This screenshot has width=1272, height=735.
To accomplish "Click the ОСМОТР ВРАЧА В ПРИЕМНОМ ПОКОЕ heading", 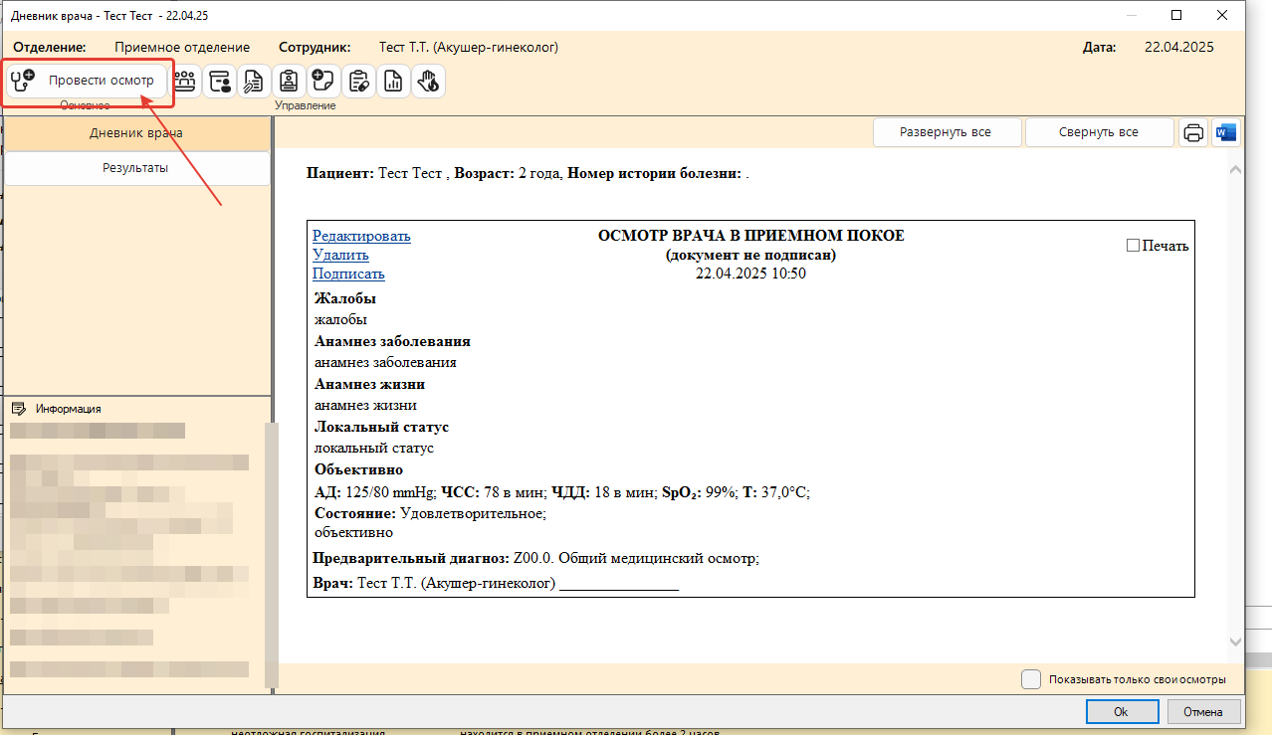I will (x=750, y=236).
